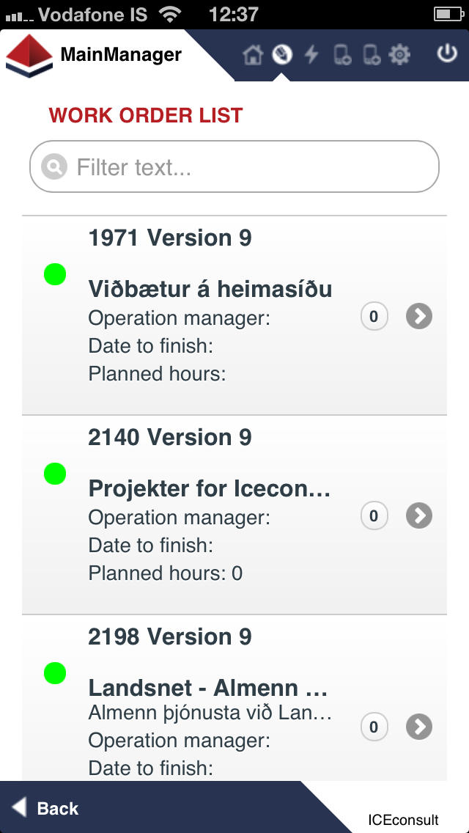Open the second mobile device icon
Viewport: 469px width, 833px height.
pos(371,55)
